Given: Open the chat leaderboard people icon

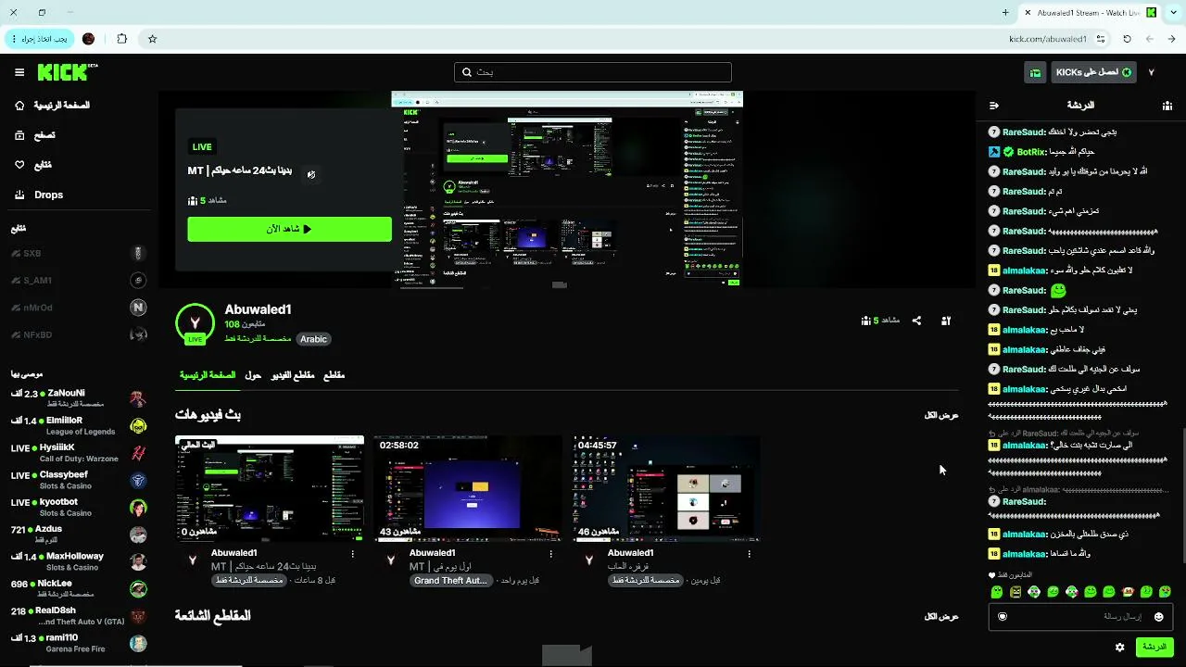Looking at the screenshot, I should 1167,106.
